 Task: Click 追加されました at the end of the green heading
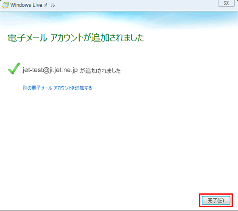pos(118,38)
